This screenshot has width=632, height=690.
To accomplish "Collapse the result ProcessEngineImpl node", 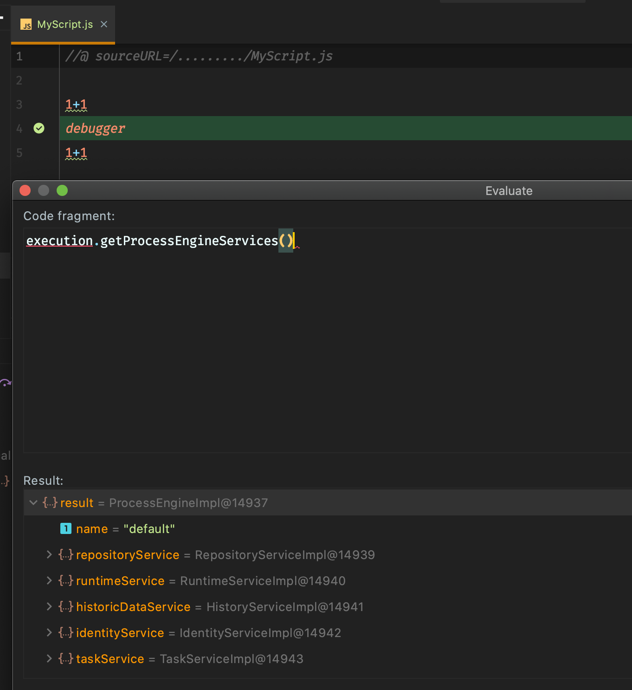I will tap(33, 502).
